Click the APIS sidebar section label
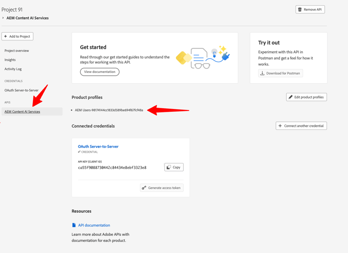The height and width of the screenshot is (253, 348). [7, 103]
